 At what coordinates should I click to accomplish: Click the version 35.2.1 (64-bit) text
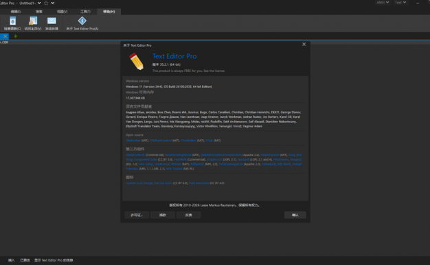(166, 65)
